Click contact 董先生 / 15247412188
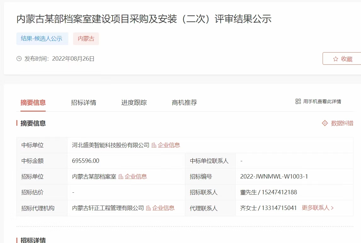361x243 pixels. [269, 192]
